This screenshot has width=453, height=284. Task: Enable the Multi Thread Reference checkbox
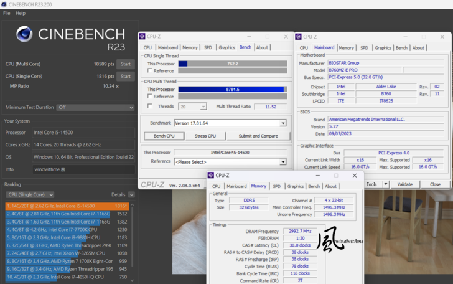click(150, 97)
